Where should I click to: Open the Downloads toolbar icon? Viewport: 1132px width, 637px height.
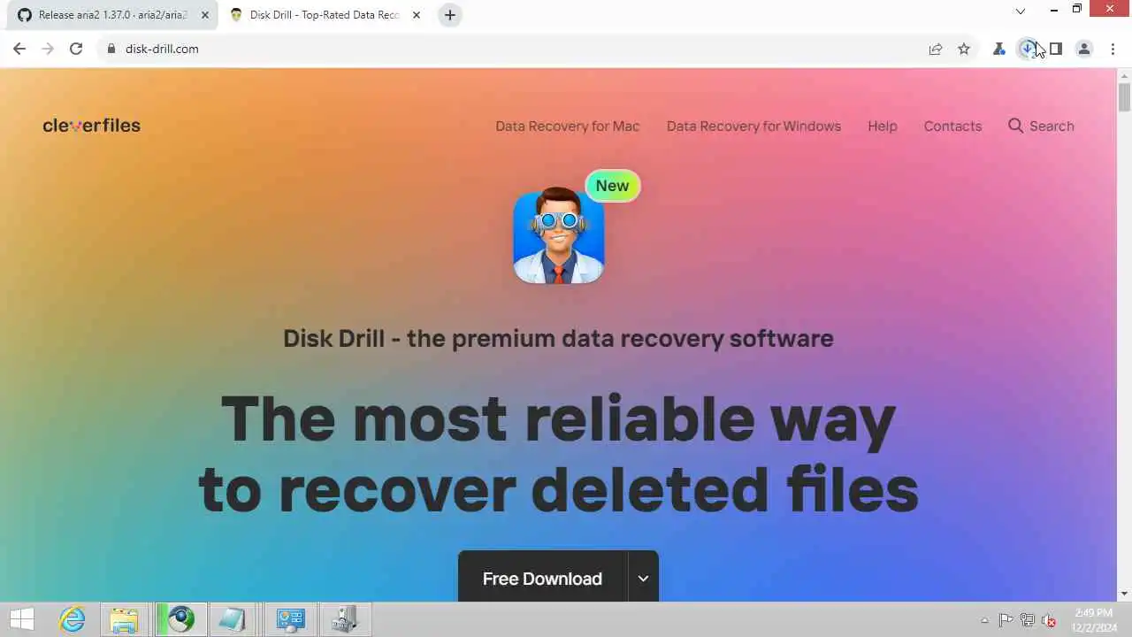(1028, 50)
